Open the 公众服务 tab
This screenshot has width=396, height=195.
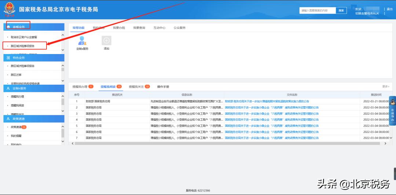[x=179, y=28]
